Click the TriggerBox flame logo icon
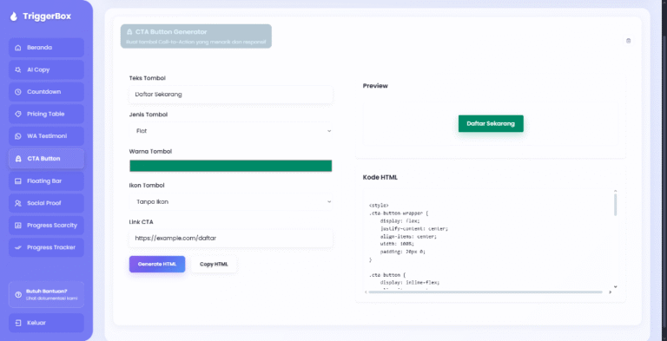 14,16
